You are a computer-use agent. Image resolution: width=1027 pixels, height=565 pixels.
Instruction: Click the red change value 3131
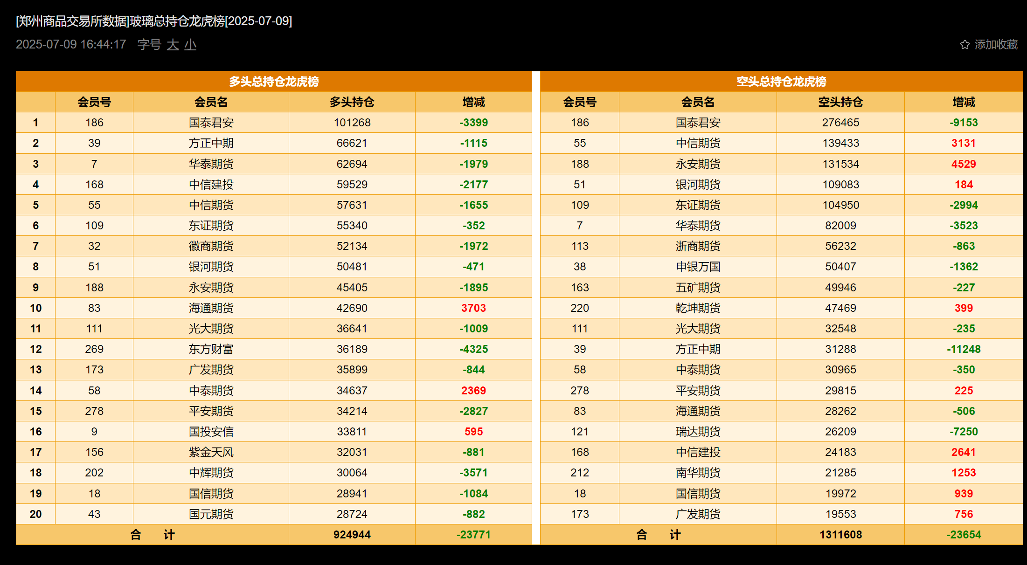coord(964,143)
